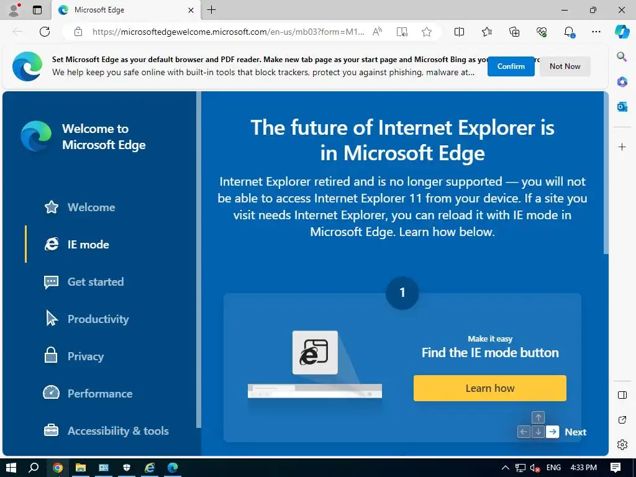Open sidebar settings gear
Screen dimensions: 636x477
pyautogui.click(x=622, y=445)
